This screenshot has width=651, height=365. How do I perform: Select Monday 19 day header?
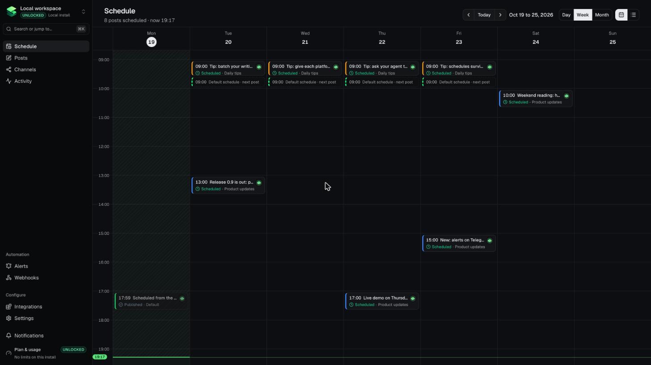pyautogui.click(x=152, y=38)
